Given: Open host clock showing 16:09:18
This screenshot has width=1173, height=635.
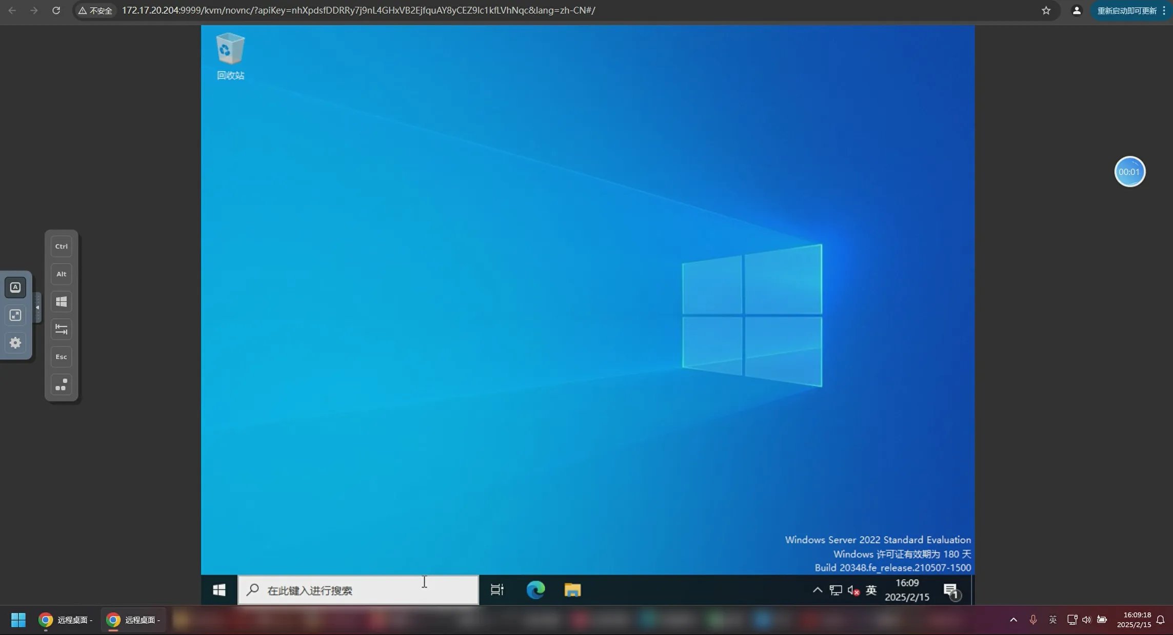Looking at the screenshot, I should [1134, 620].
